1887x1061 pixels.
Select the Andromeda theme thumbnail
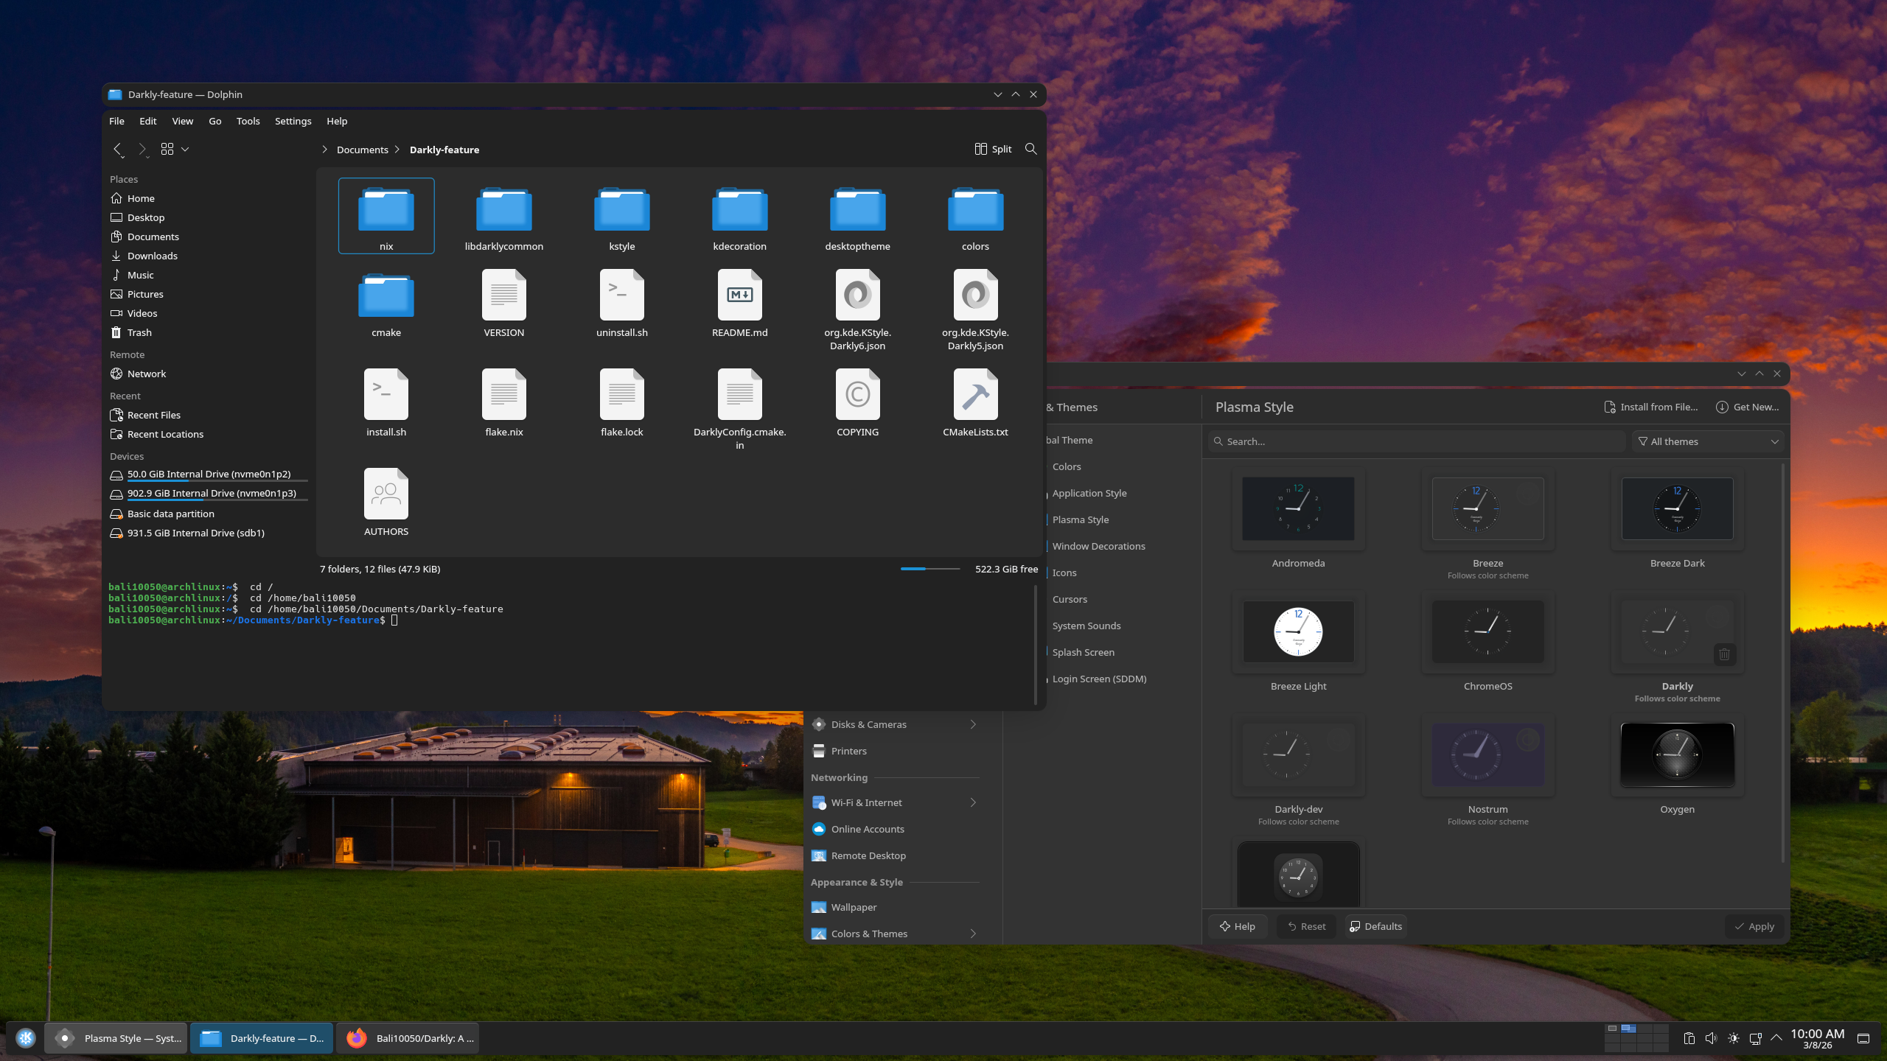point(1298,508)
